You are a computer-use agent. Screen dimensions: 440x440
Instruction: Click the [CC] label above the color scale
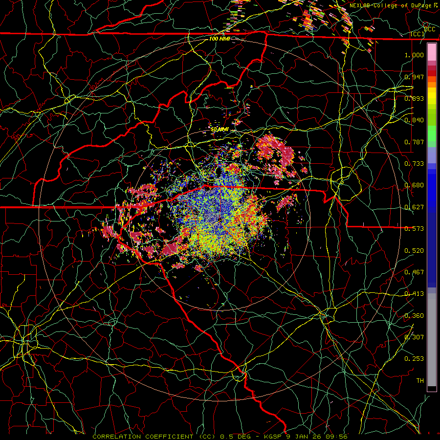(417, 34)
